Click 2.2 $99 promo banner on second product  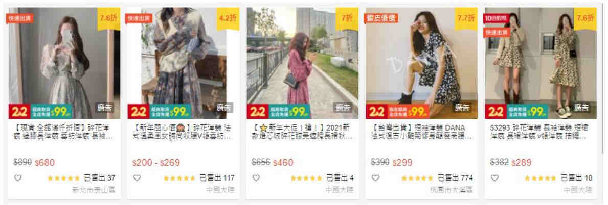pos(160,111)
